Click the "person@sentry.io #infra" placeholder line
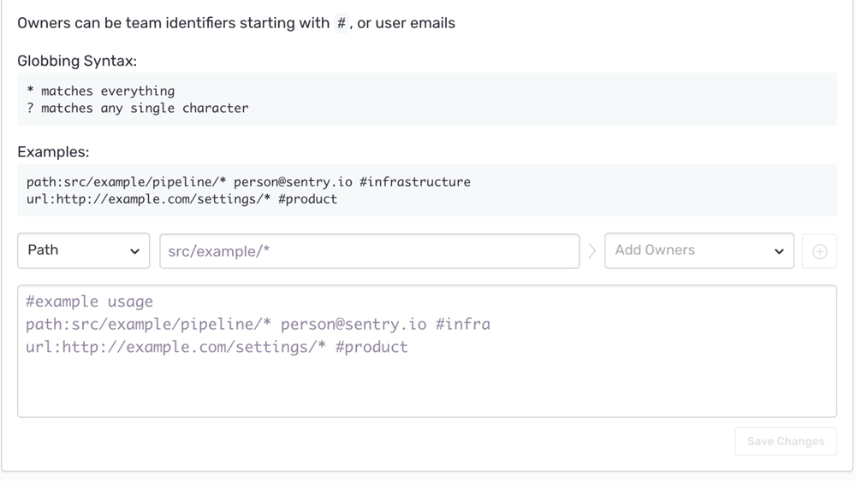 click(258, 325)
